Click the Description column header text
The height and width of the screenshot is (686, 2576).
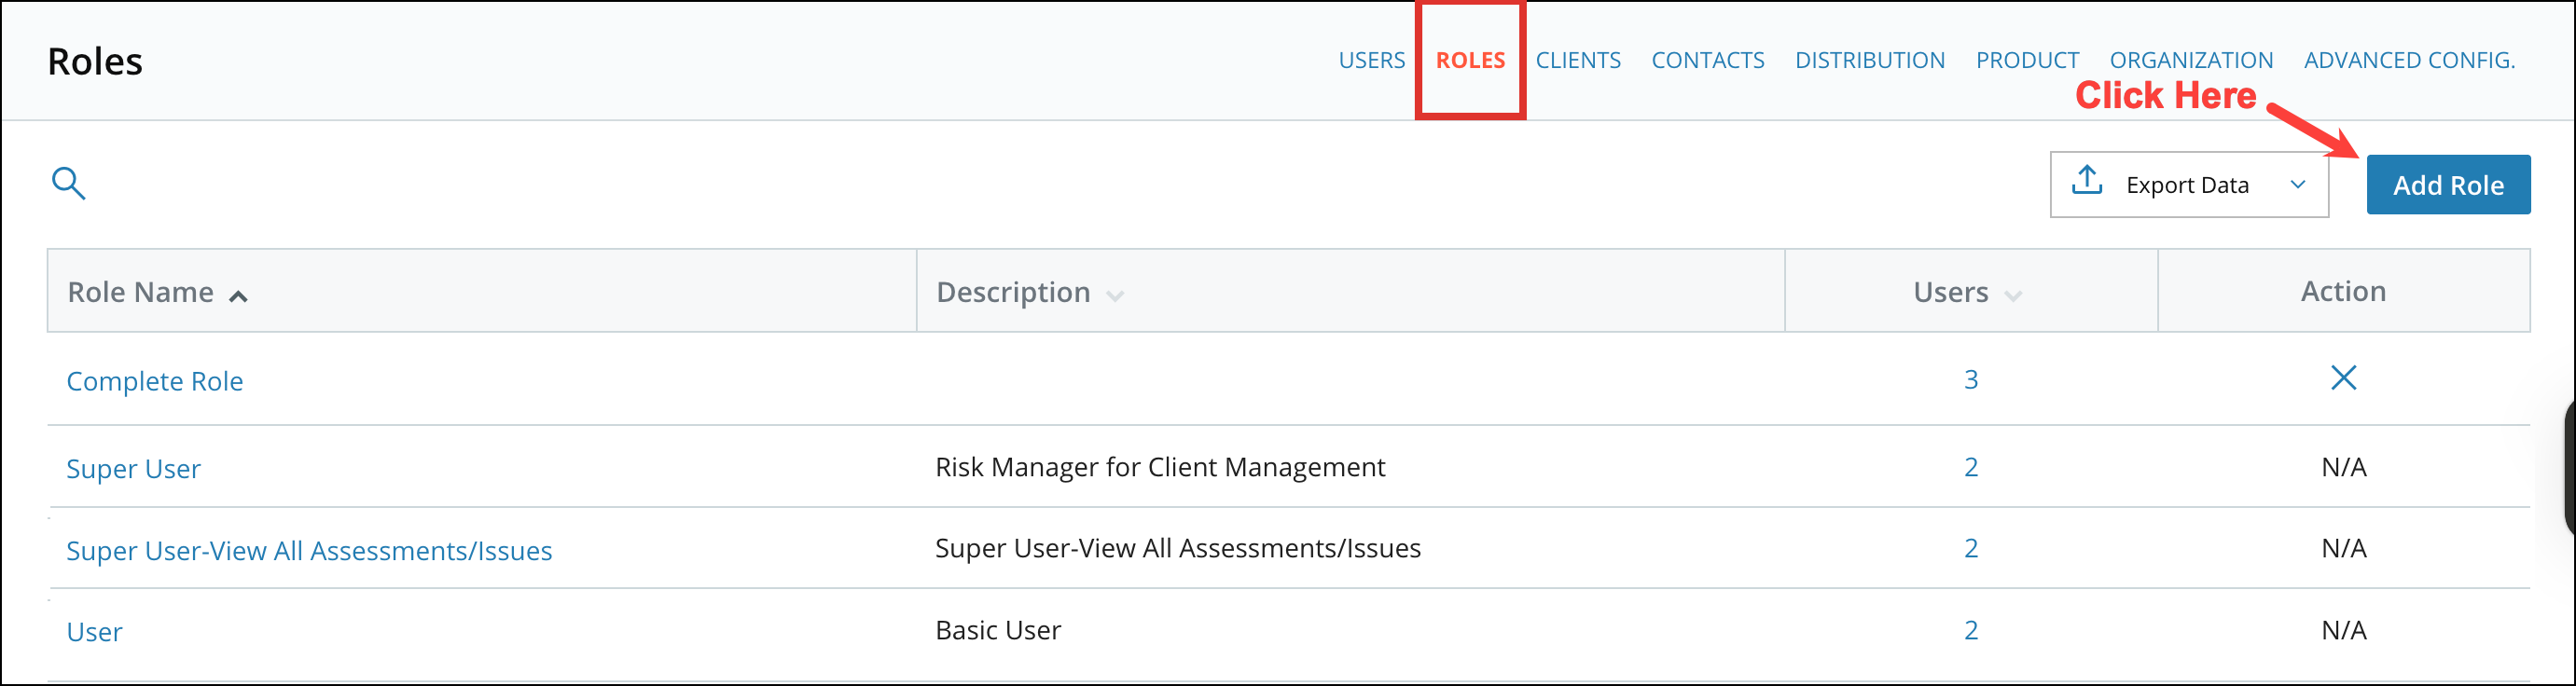[x=1013, y=292]
